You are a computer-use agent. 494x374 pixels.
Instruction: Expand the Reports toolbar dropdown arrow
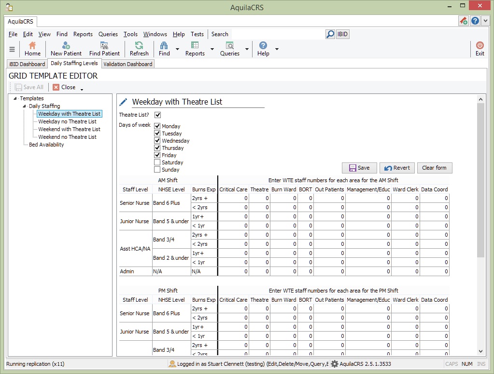point(212,49)
